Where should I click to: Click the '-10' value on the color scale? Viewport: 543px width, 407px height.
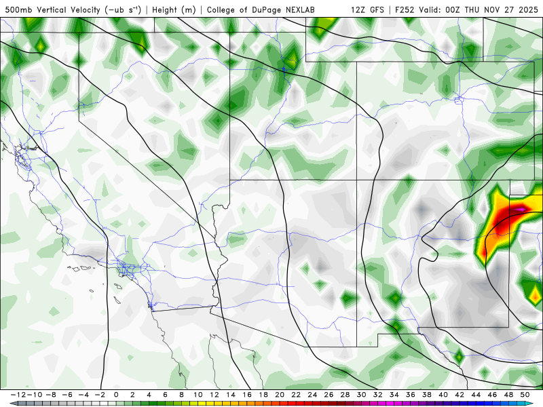point(33,395)
